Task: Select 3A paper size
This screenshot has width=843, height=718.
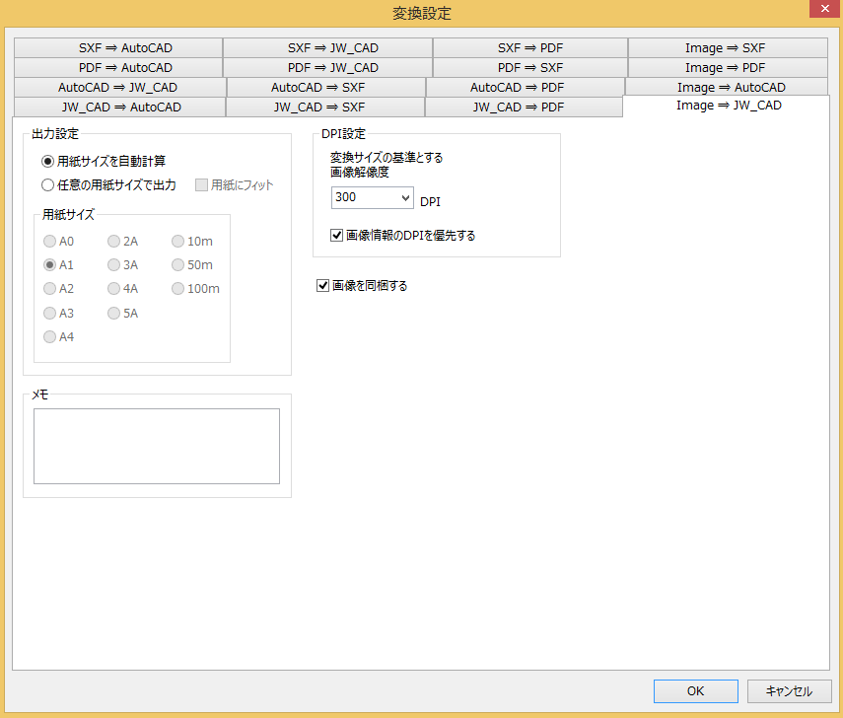Action: click(x=122, y=264)
